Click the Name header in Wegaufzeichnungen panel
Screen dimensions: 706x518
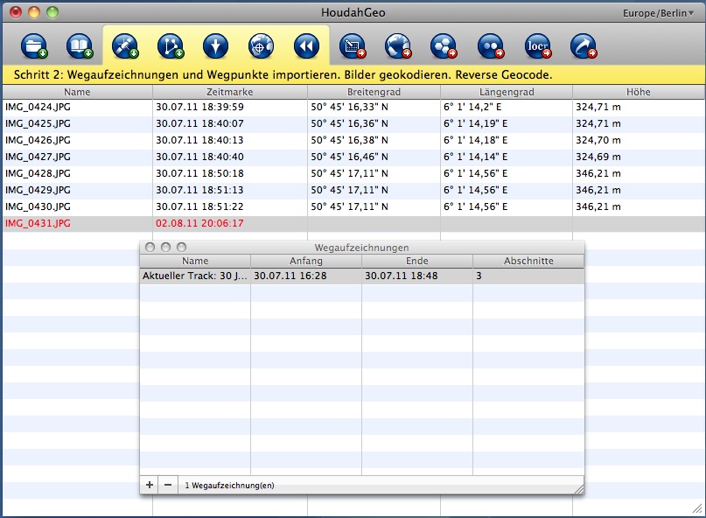[x=195, y=261]
